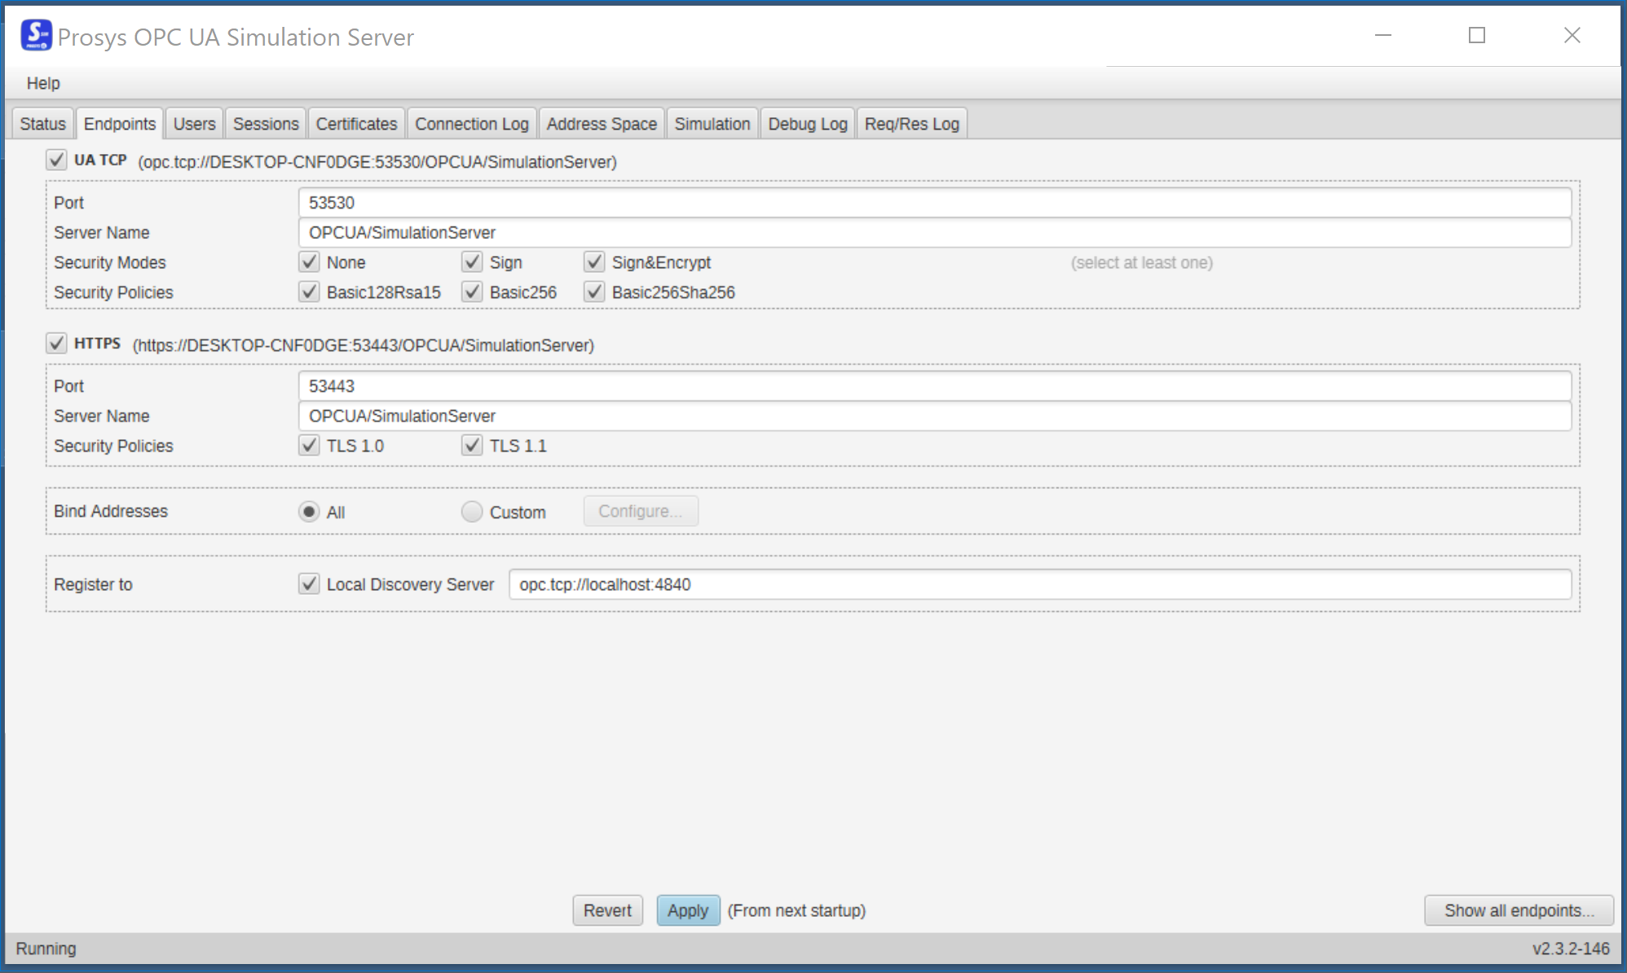Uncheck Local Discovery Server registration
Image resolution: width=1627 pixels, height=973 pixels.
coord(309,583)
